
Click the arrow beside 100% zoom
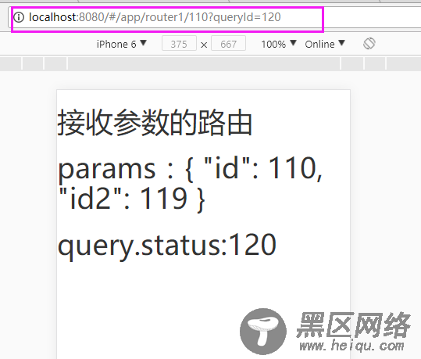coord(293,43)
